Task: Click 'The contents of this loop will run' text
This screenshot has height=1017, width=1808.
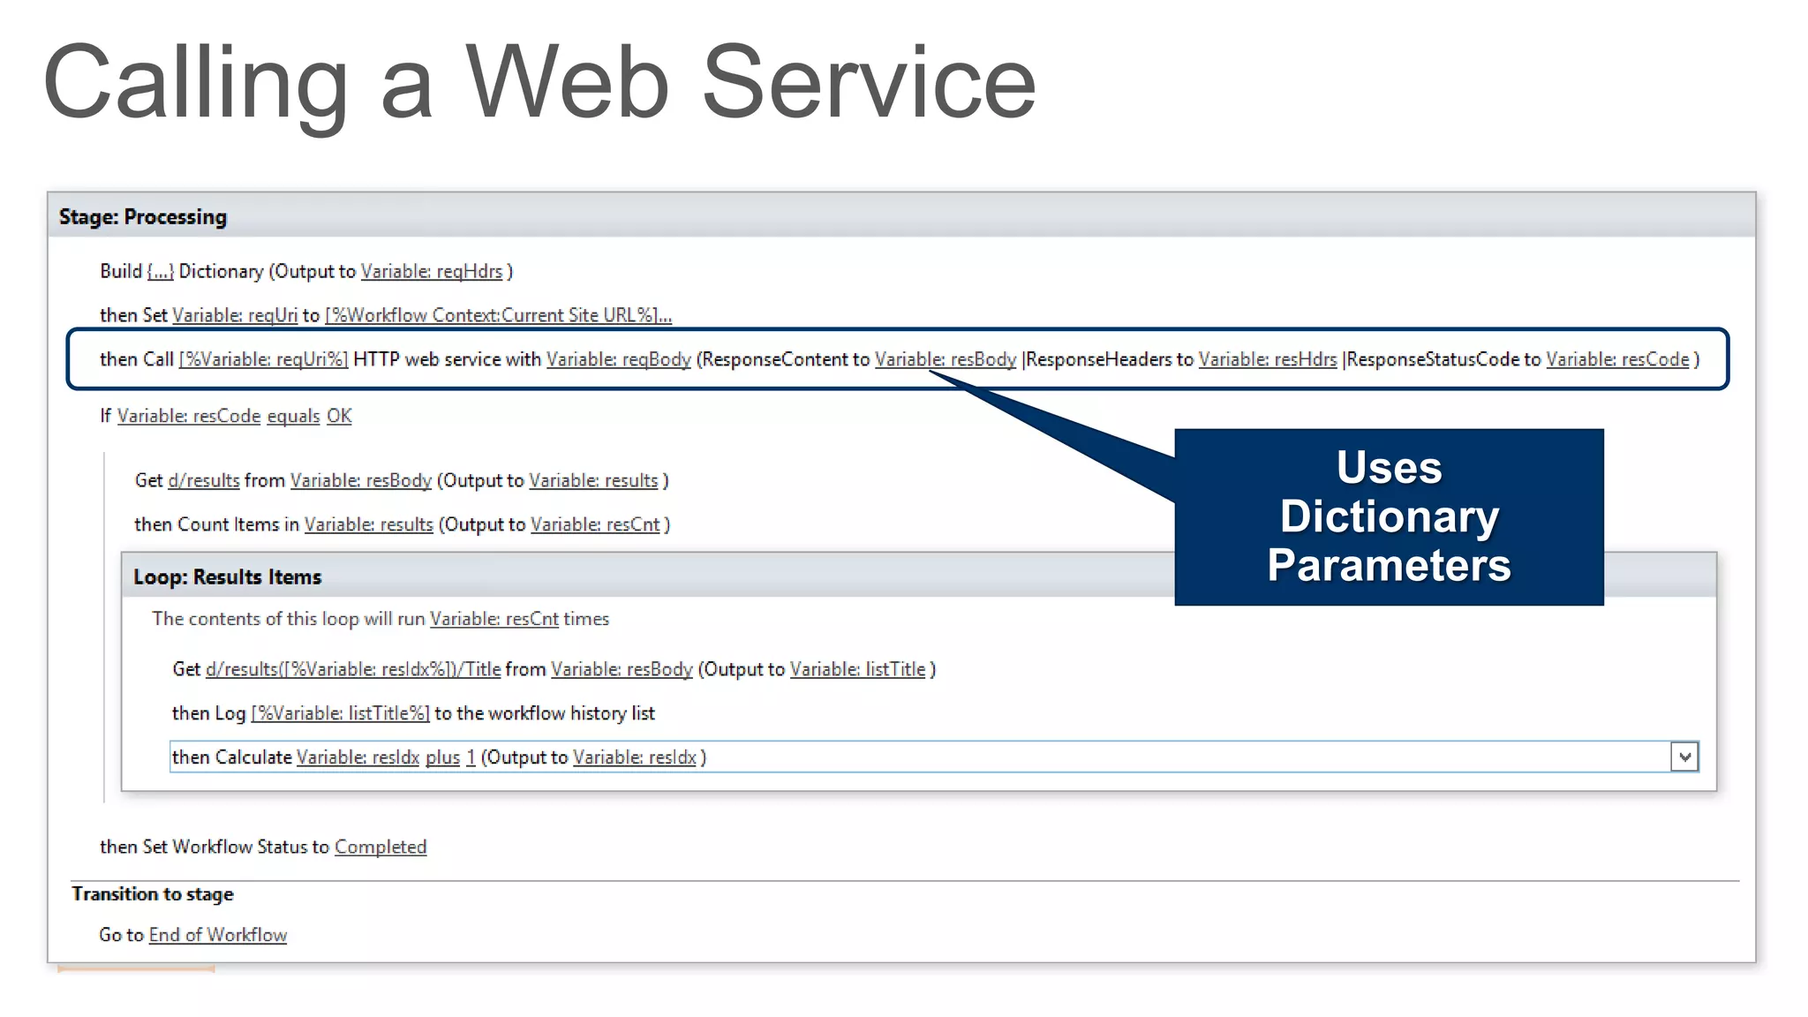Action: click(289, 619)
